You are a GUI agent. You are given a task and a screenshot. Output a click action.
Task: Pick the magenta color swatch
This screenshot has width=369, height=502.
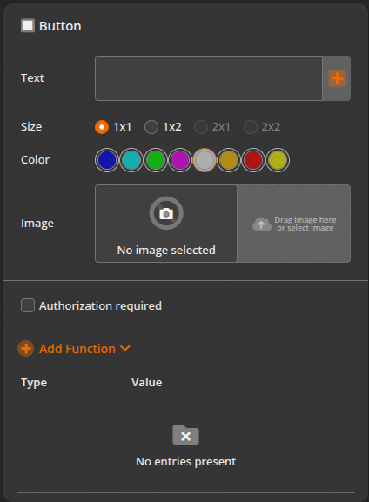(x=180, y=160)
